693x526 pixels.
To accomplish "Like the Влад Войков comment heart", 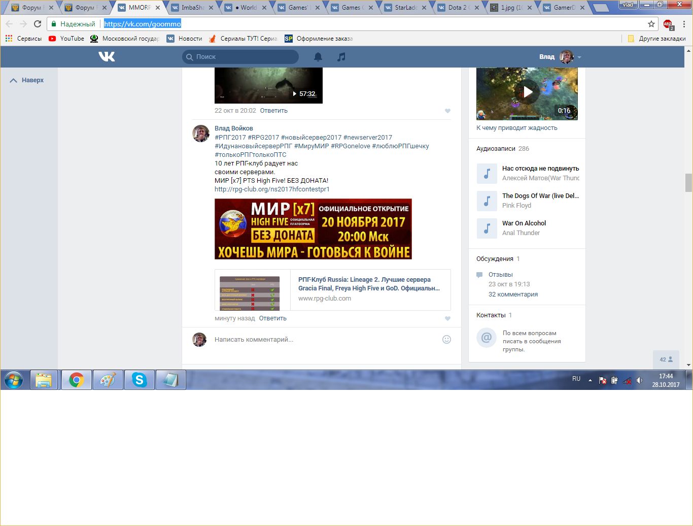I will pyautogui.click(x=447, y=319).
